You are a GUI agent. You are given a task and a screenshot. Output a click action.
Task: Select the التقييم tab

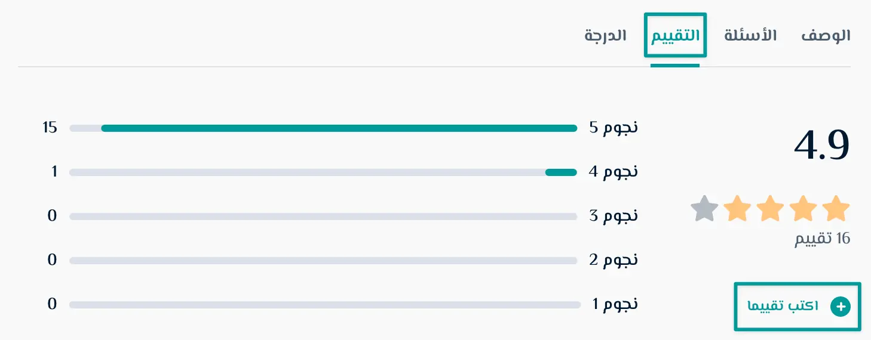675,35
